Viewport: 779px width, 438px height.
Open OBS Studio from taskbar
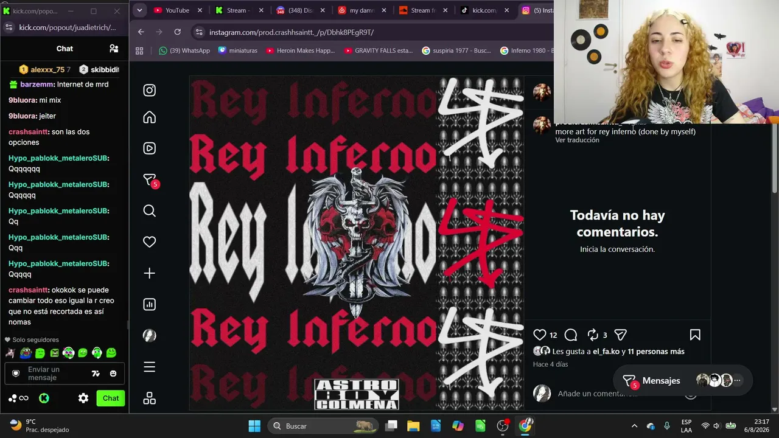pos(503,426)
